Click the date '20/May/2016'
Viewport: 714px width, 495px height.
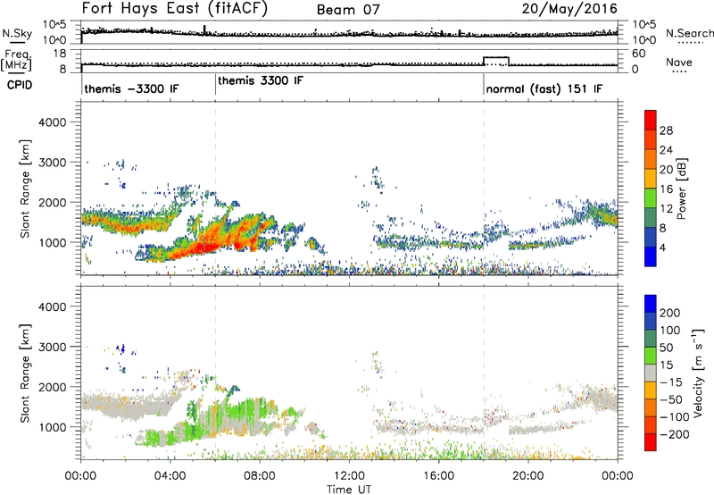pyautogui.click(x=569, y=8)
